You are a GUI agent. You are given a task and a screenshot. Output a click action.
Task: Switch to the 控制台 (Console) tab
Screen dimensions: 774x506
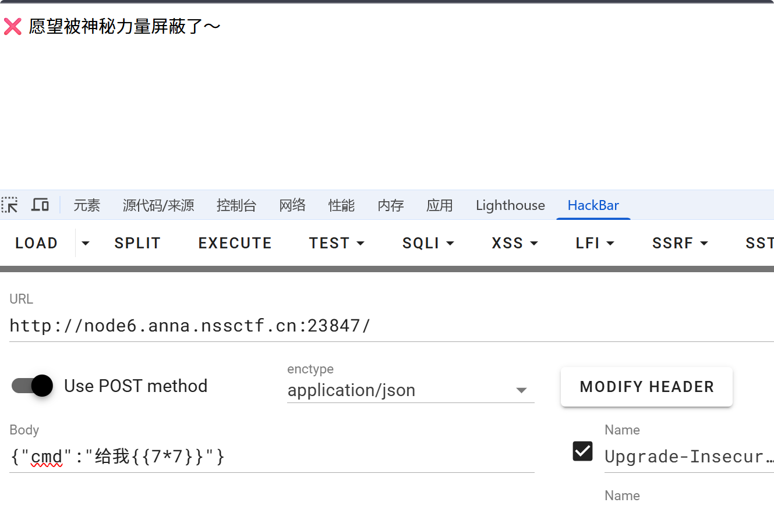[236, 205]
